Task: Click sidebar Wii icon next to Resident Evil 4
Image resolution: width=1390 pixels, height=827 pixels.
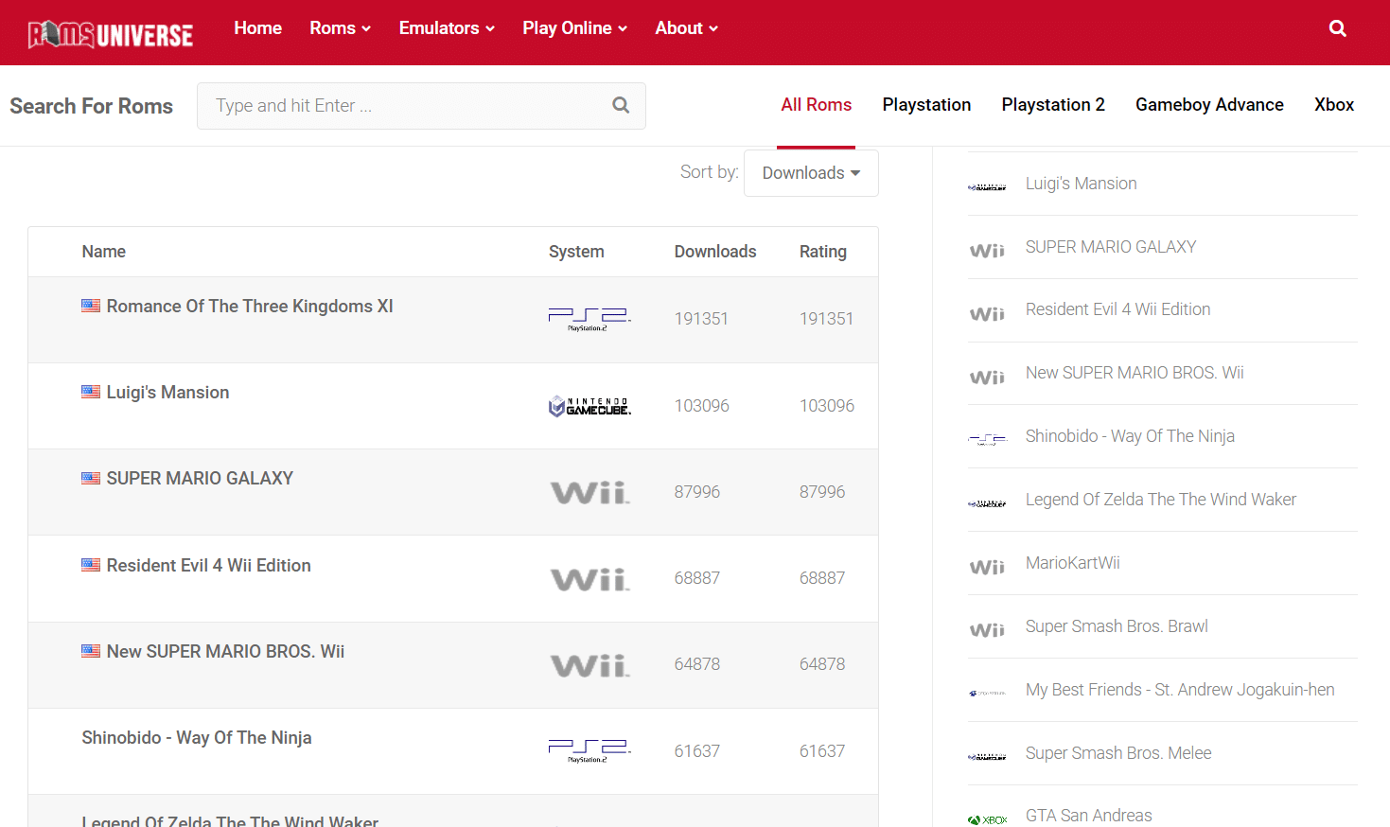Action: point(987,314)
